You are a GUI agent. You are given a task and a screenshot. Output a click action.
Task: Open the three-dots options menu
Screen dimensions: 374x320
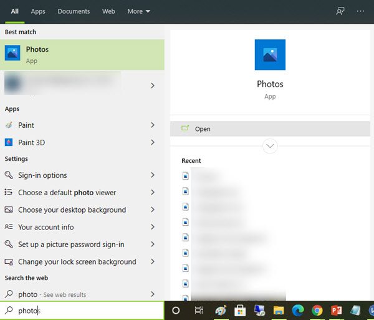coord(360,11)
